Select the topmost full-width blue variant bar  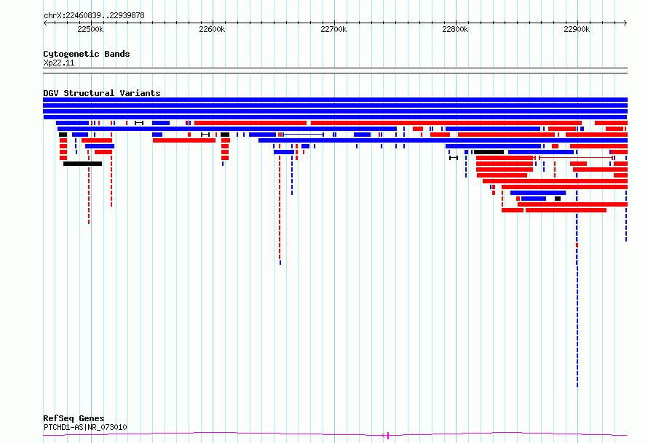[x=335, y=100]
